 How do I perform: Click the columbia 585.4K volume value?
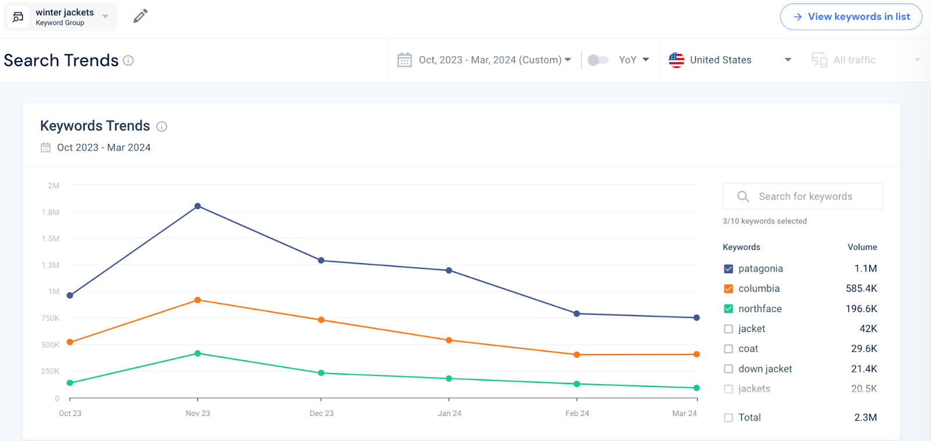(x=861, y=289)
